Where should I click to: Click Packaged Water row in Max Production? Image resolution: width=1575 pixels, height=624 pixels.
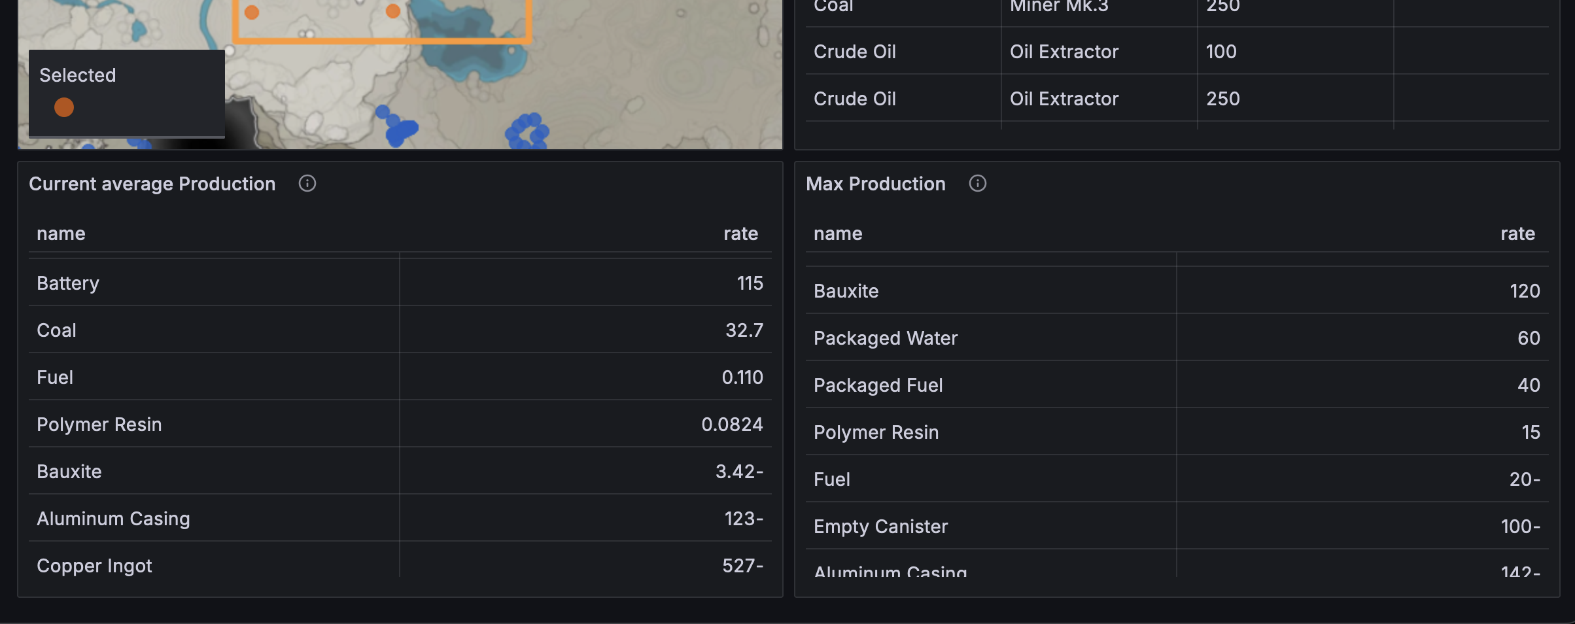pyautogui.click(x=1177, y=338)
